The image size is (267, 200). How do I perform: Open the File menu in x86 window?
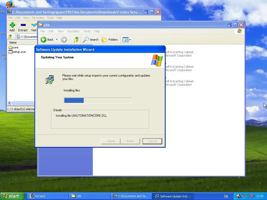(43, 31)
